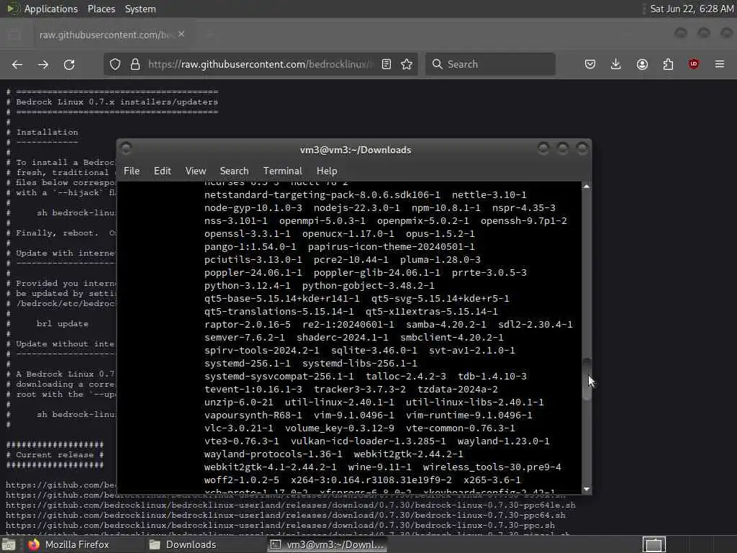Open the terminal Edit menu
Screen dimensions: 737x553
click(x=163, y=171)
